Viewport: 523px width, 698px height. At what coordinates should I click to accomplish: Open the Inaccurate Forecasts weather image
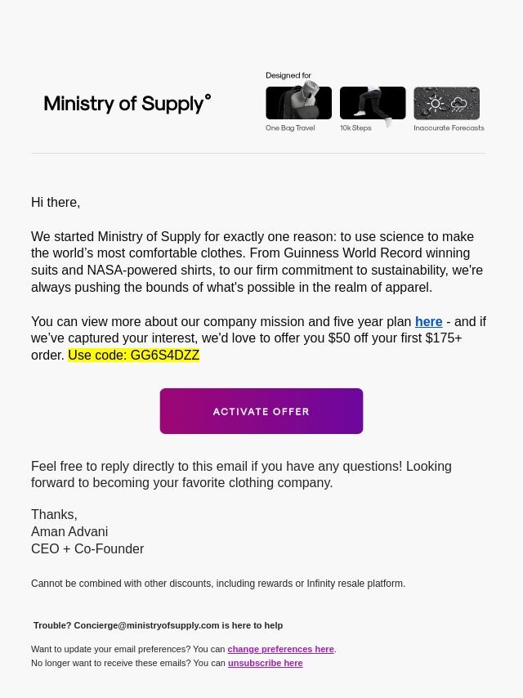[x=446, y=103]
